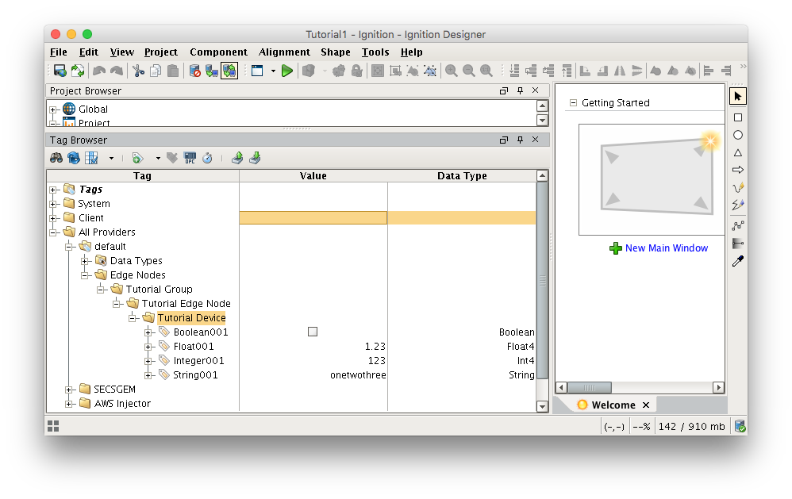Click the Welcome panel horizontal scrollbar thumb

[589, 387]
